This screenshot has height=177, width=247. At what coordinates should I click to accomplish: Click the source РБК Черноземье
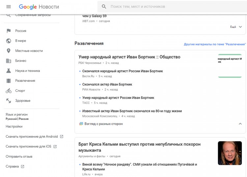[90, 63]
